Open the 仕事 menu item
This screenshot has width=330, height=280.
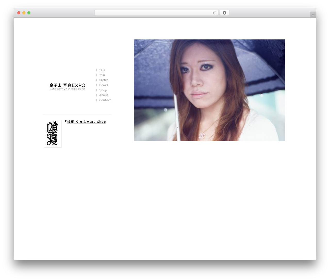coord(102,75)
